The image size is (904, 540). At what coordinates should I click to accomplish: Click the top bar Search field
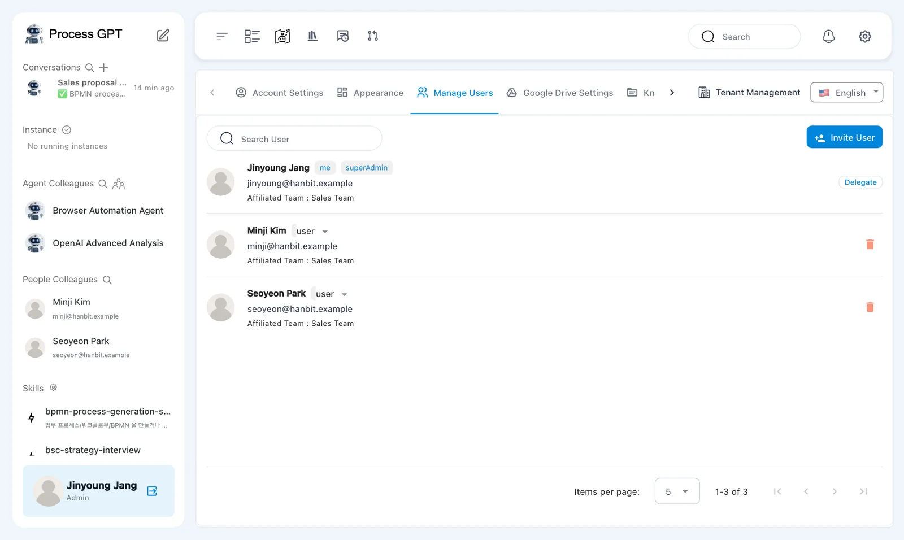(x=744, y=37)
